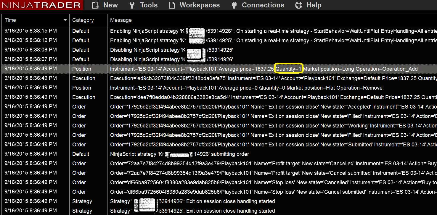
Task: Click the Enabling strategy message ending in 53914925
Action: click(x=273, y=41)
